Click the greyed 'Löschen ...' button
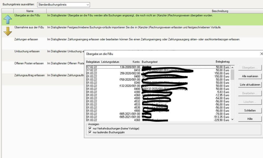This screenshot has height=158, width=263. coord(250,102)
